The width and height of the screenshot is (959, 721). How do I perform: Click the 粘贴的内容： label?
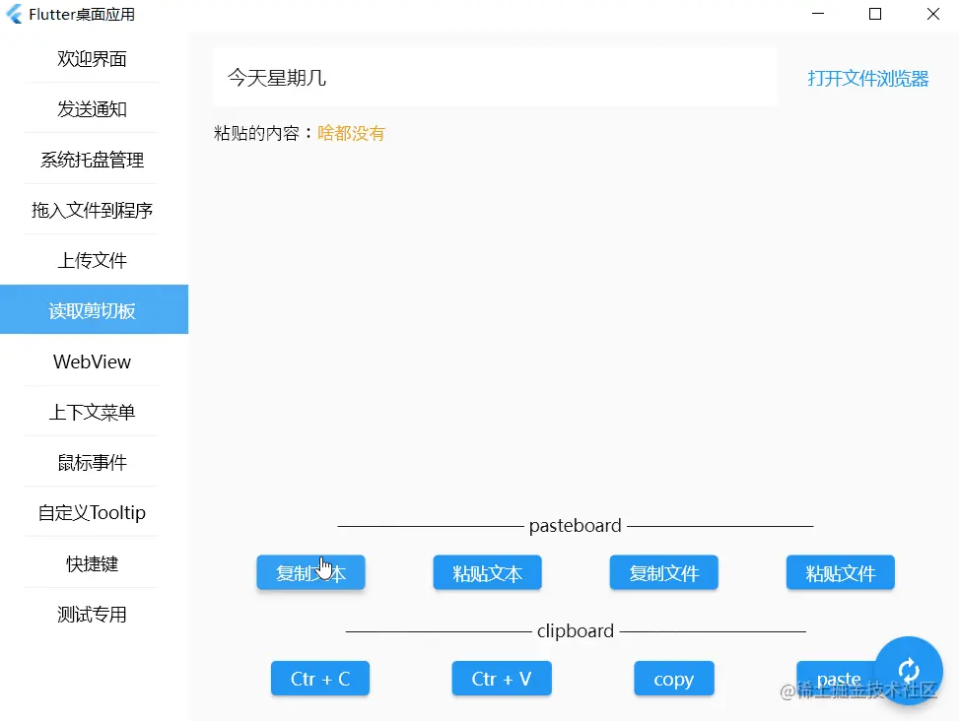(264, 133)
